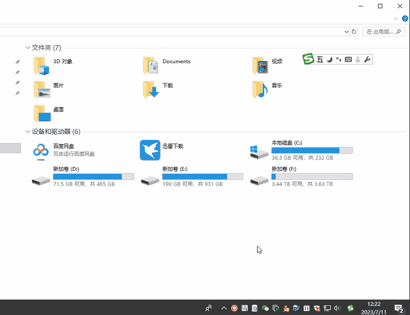Open the wrench settings on input bar

367,60
